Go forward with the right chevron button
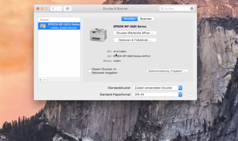This screenshot has width=238, height=141. point(59,9)
